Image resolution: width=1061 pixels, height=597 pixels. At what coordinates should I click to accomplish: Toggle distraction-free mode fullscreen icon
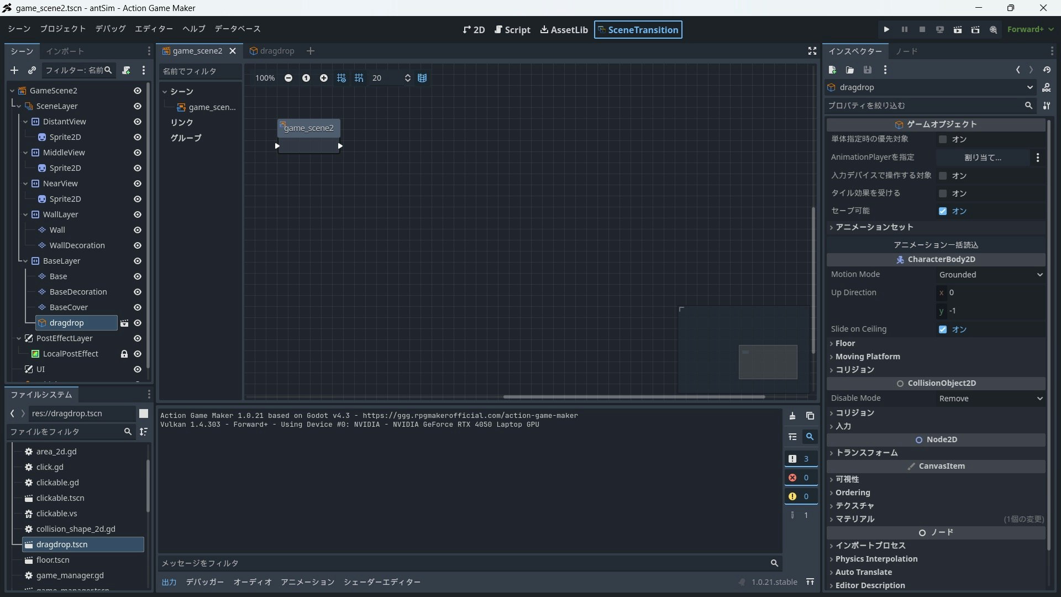click(x=812, y=51)
